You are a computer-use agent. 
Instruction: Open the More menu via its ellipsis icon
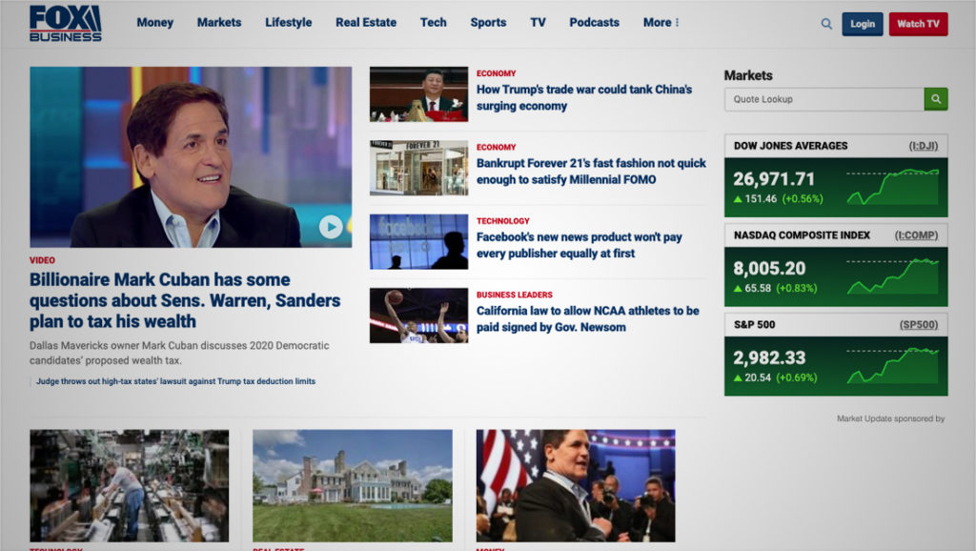point(678,22)
